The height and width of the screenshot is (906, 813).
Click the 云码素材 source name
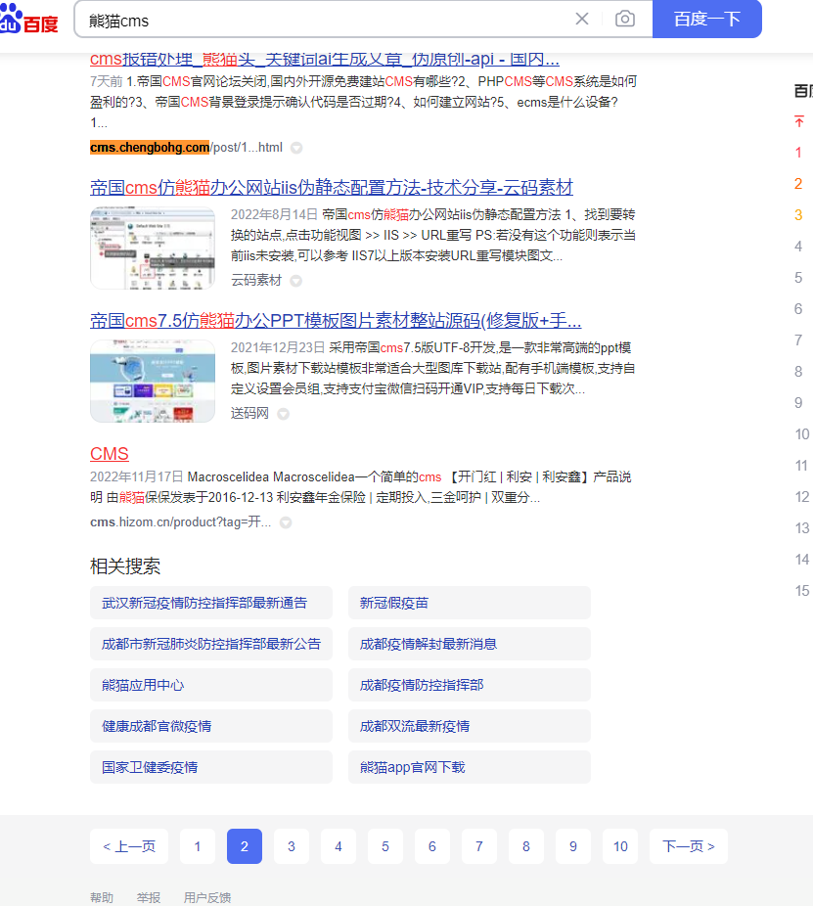coord(256,280)
